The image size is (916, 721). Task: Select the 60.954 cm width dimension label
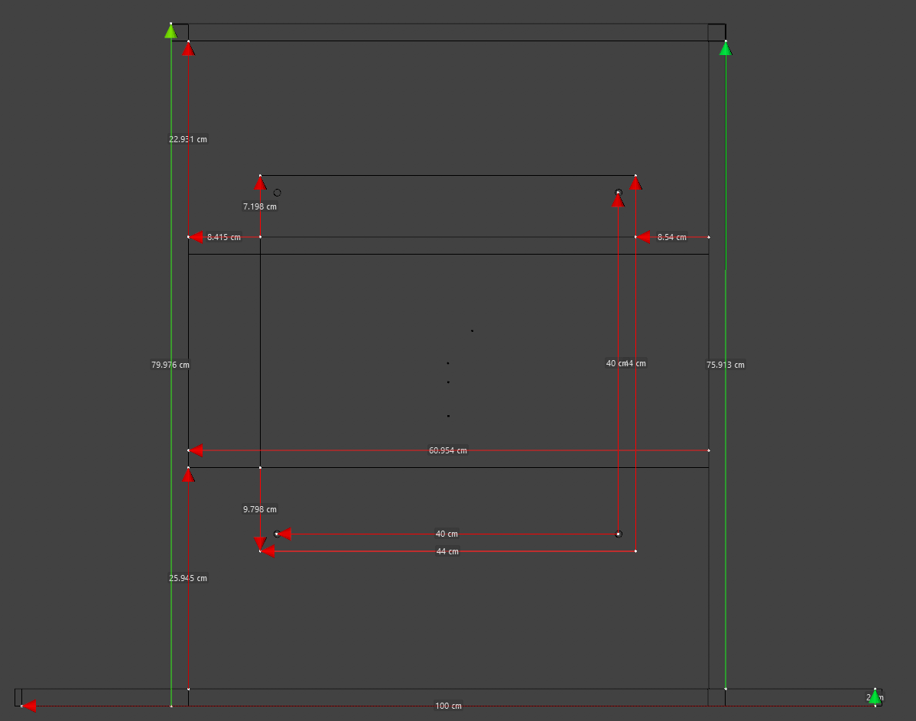click(447, 450)
